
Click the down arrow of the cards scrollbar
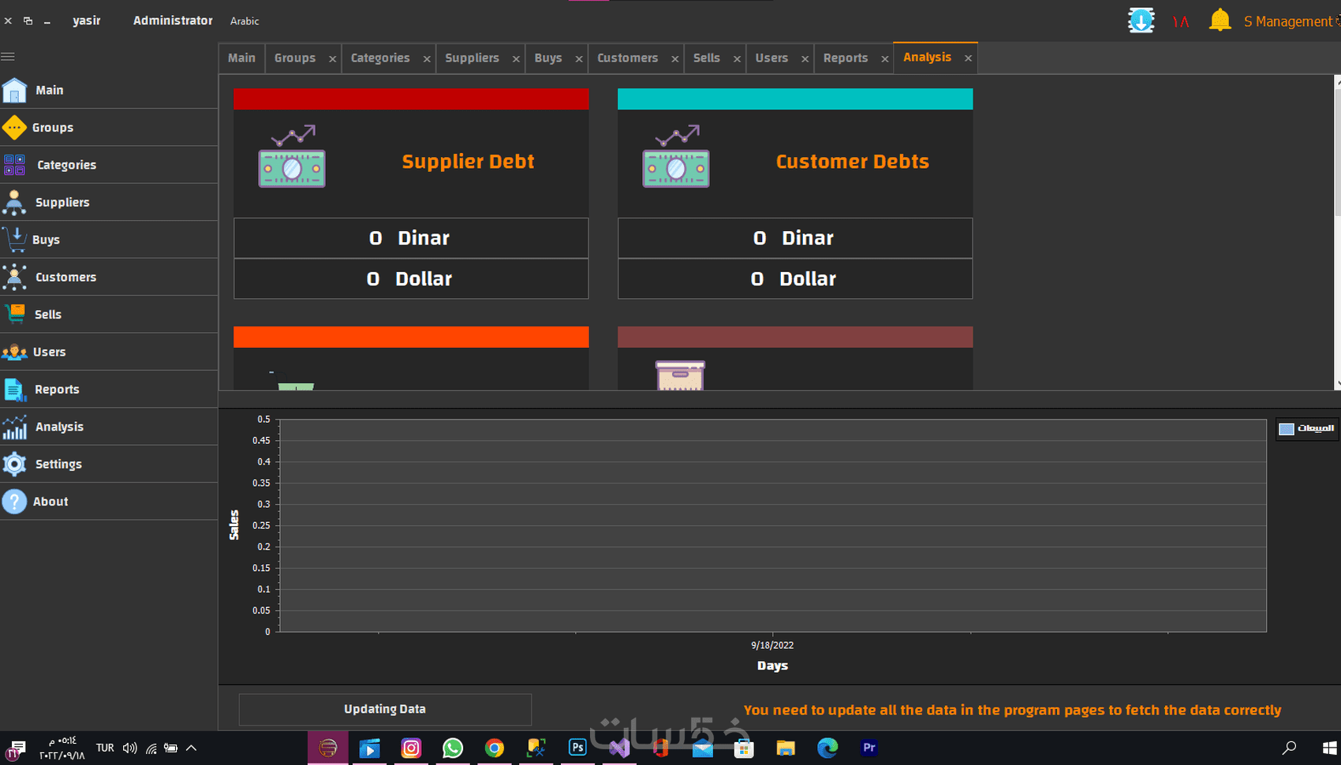click(x=1338, y=384)
